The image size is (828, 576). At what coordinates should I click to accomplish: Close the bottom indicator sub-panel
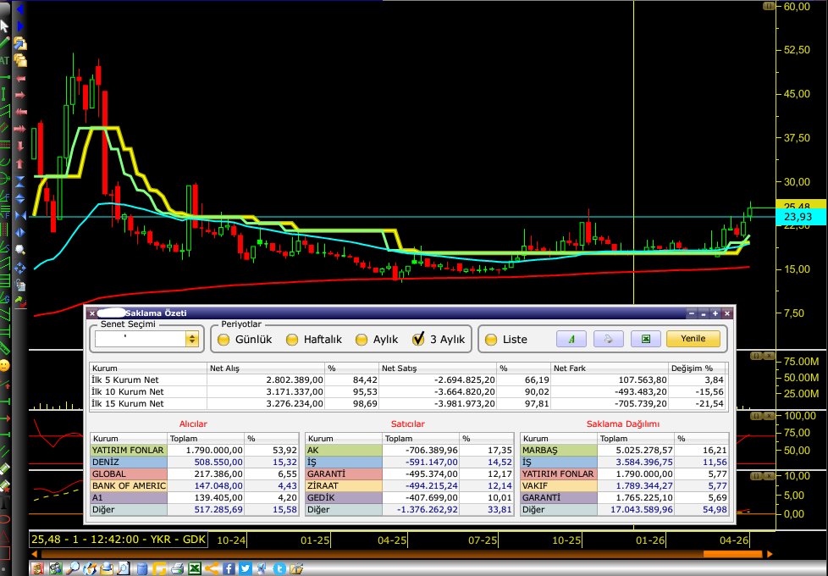769,475
